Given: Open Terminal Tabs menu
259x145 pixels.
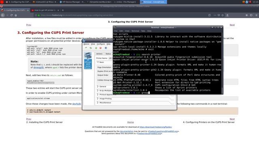Looking at the screenshot, I should click(143, 31).
